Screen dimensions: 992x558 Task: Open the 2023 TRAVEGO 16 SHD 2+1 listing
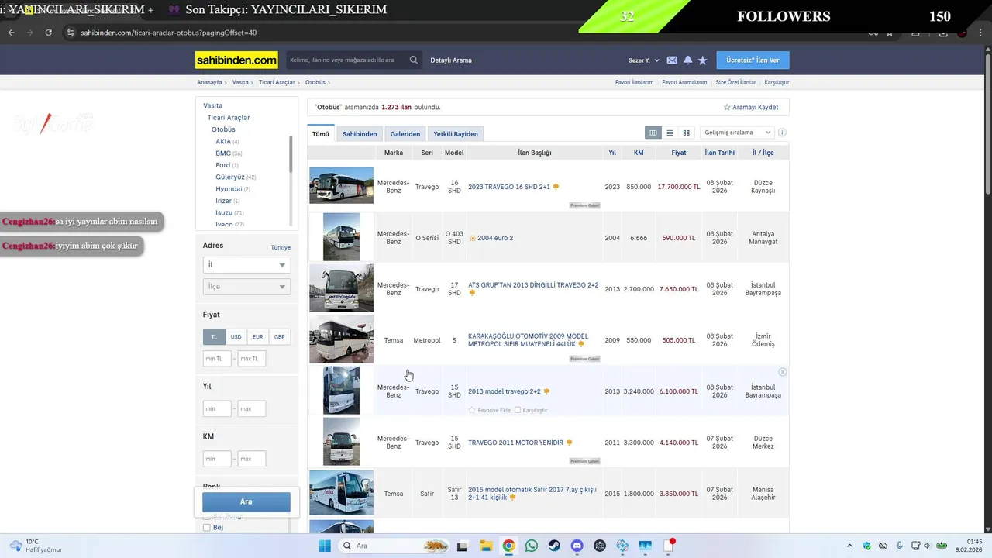[x=509, y=187]
